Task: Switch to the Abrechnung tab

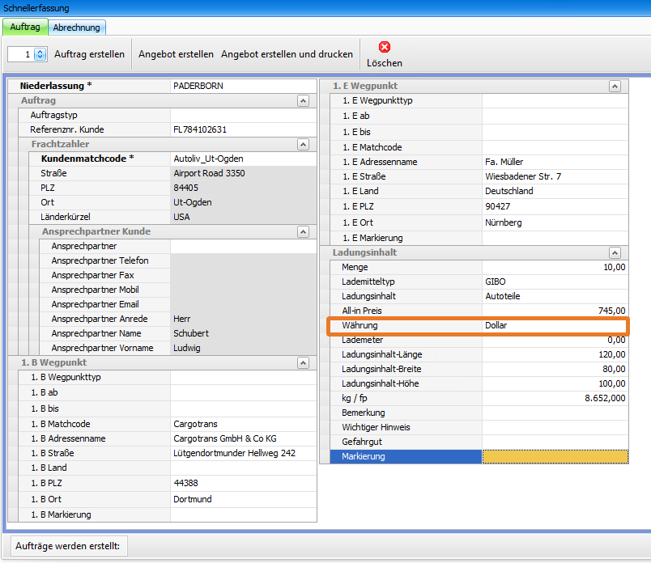Action: [76, 27]
